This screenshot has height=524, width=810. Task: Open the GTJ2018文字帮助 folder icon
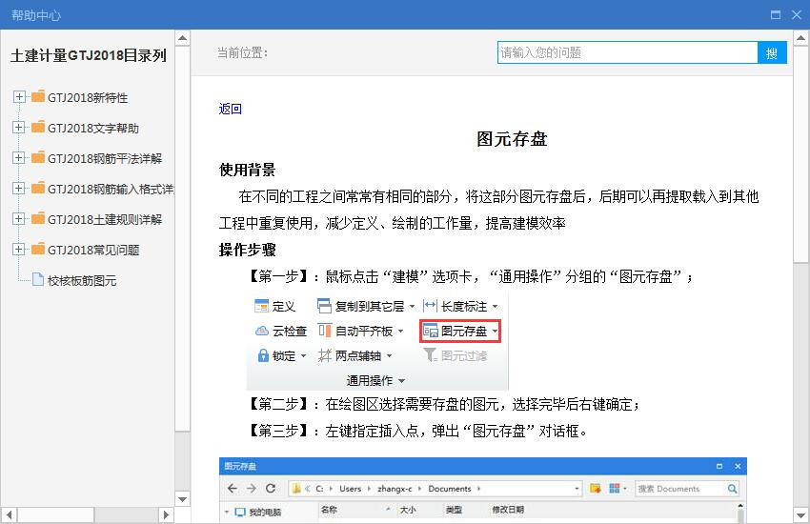click(38, 127)
